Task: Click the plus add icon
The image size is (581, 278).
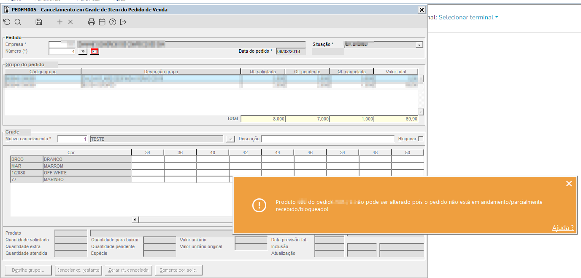Action: [x=60, y=22]
